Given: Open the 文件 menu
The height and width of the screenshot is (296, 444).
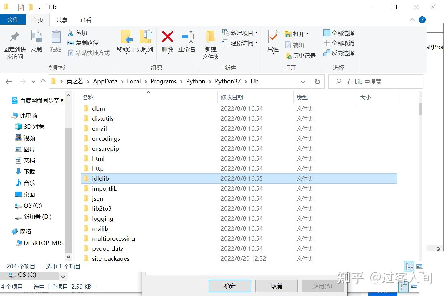Looking at the screenshot, I should click(13, 19).
